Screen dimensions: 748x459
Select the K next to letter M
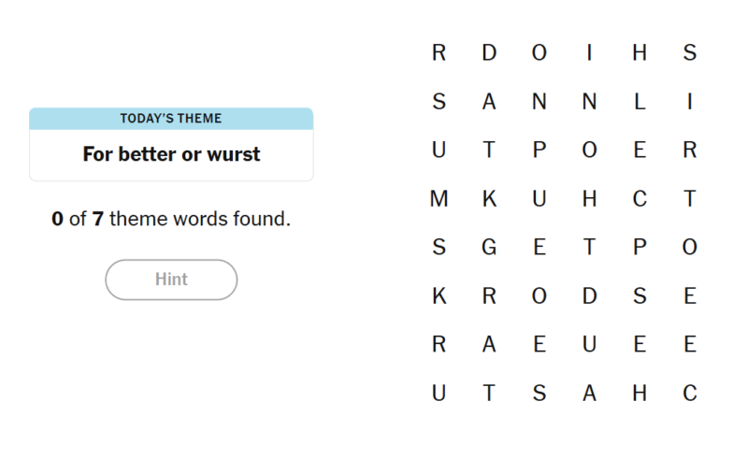pyautogui.click(x=489, y=198)
